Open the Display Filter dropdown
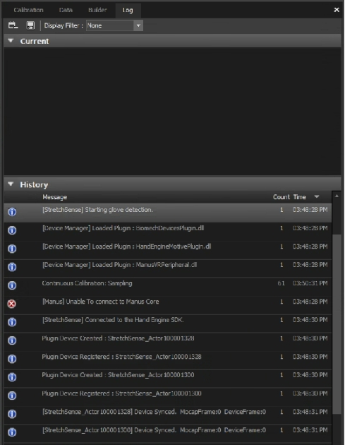Screen dimensions: 345x445 114,25
